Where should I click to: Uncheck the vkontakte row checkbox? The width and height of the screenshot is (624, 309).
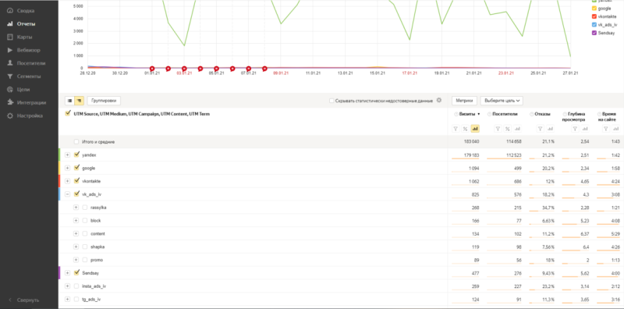[x=76, y=181]
